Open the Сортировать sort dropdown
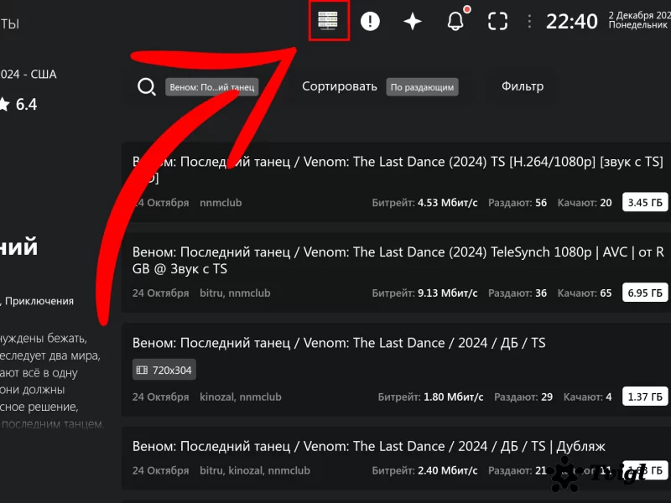Screen dimensions: 671x503 pyautogui.click(x=340, y=86)
